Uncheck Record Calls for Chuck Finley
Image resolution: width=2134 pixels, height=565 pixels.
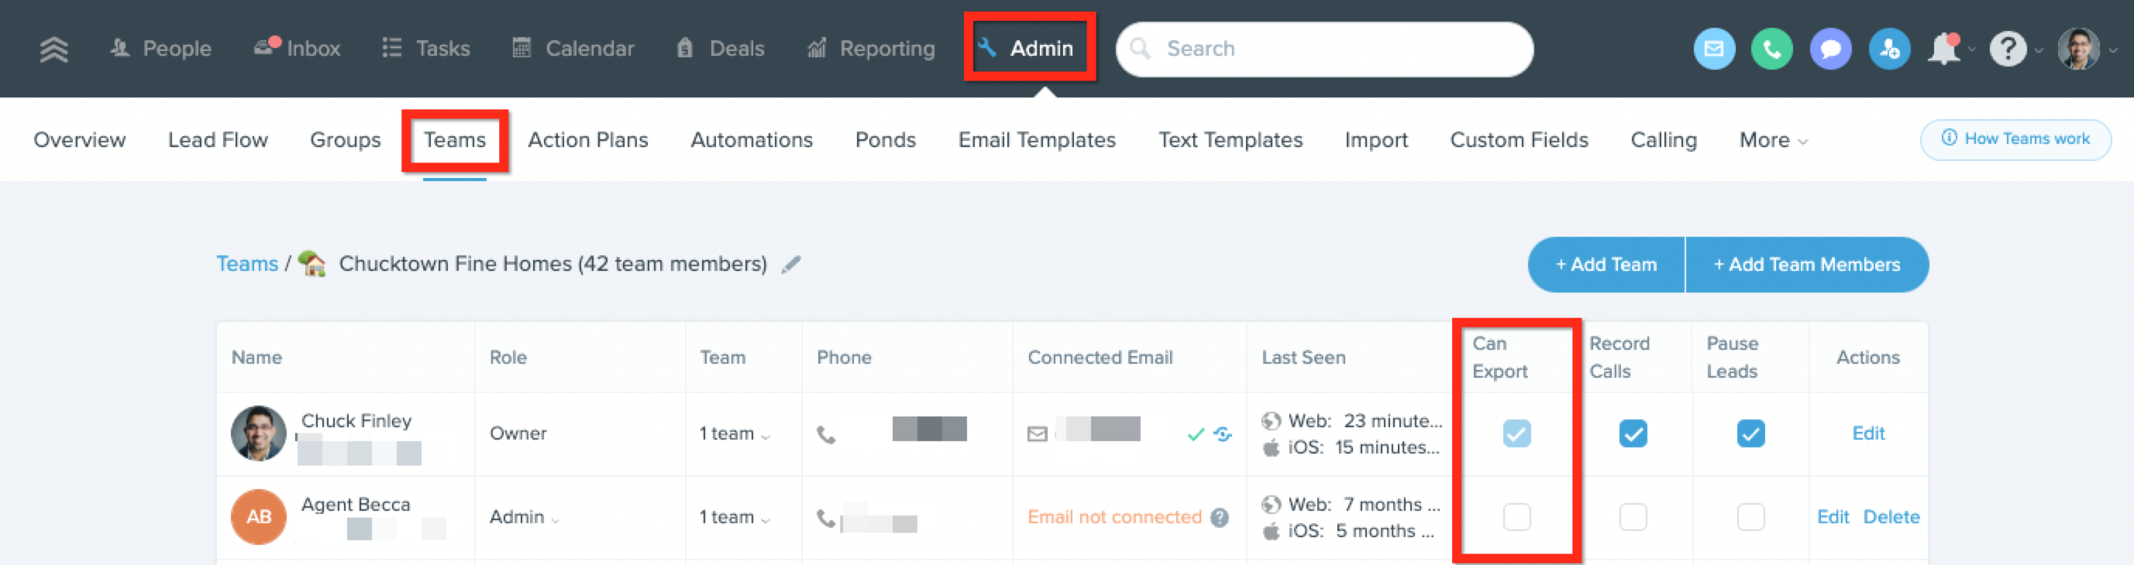tap(1633, 433)
